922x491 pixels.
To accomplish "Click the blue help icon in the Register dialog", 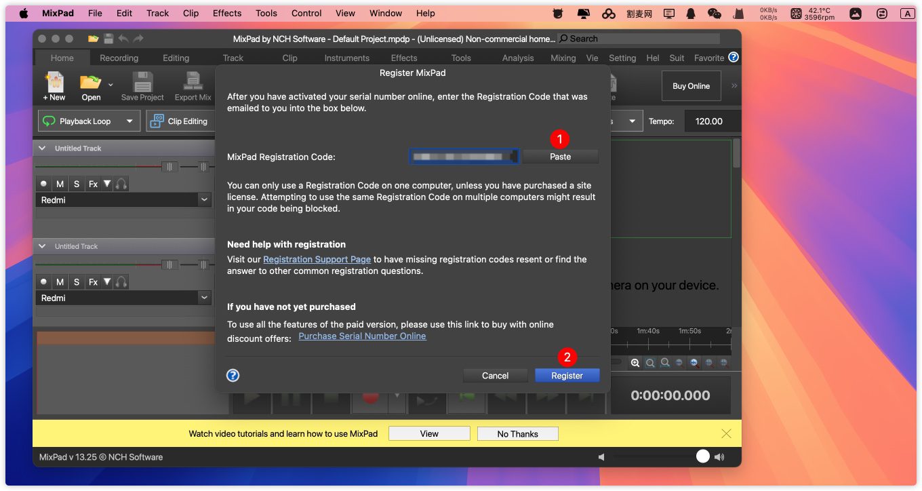I will point(233,375).
